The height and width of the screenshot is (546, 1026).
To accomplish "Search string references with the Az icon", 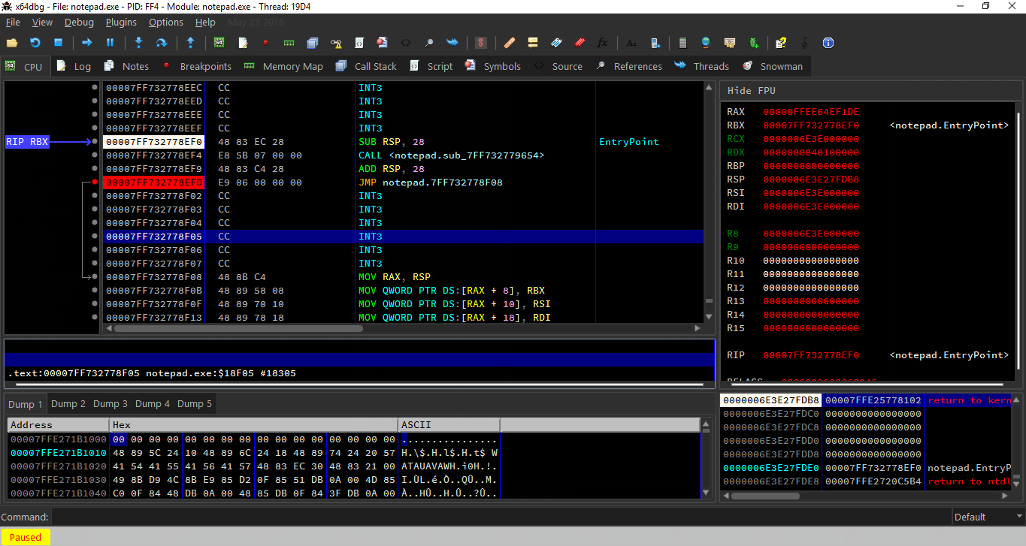I will 631,43.
